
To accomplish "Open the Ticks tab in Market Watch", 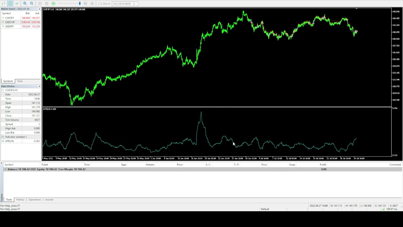I will tap(20, 81).
